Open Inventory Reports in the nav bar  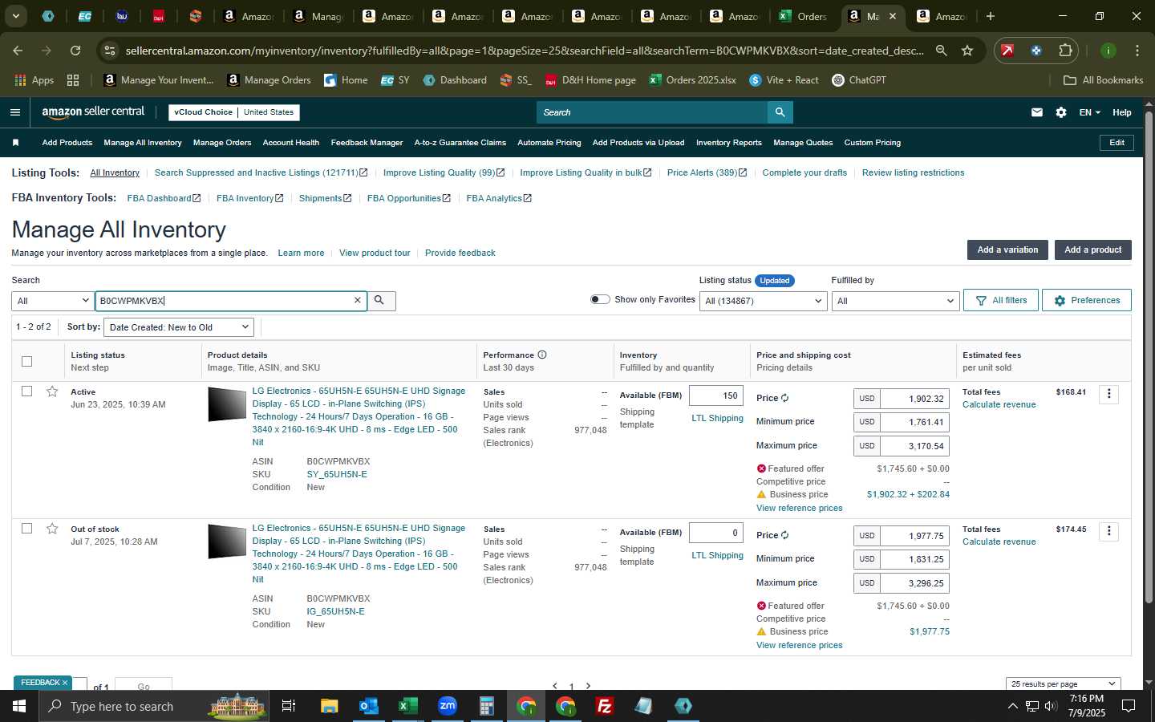tap(729, 143)
